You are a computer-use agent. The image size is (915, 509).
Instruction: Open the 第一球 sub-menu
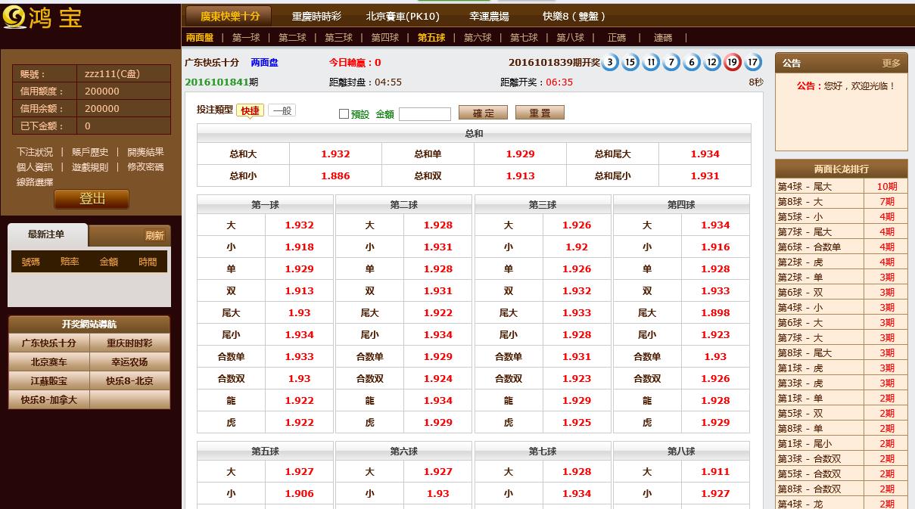pos(246,38)
